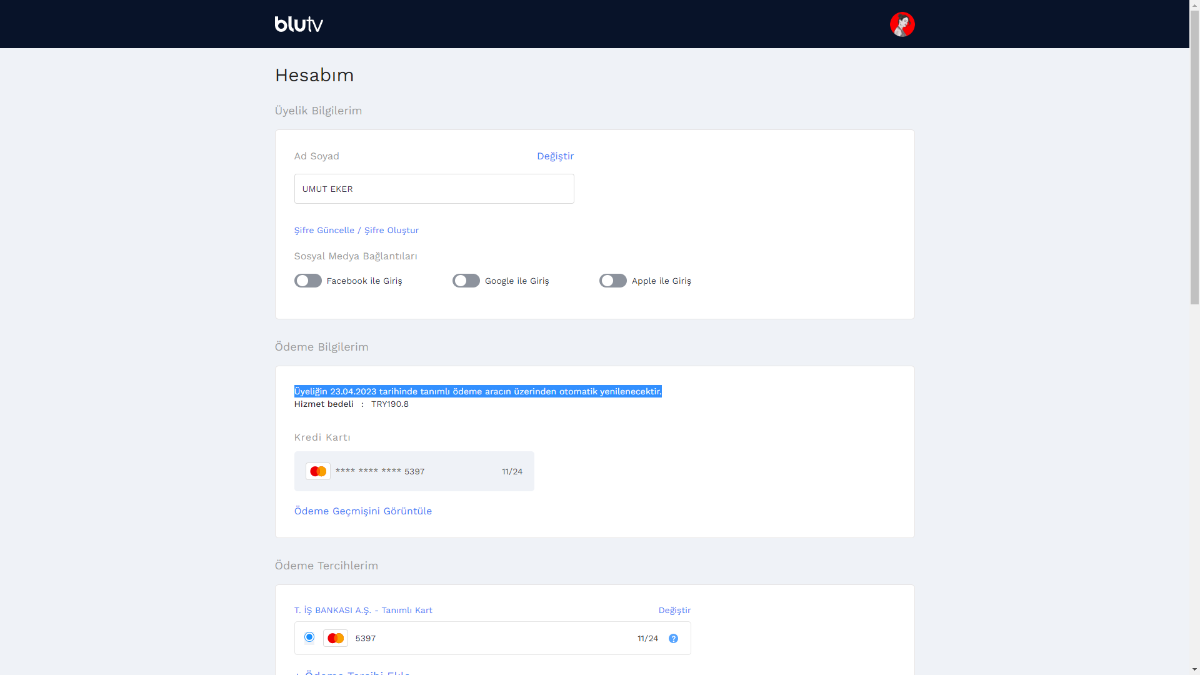Screen dimensions: 1200x675
Task: Click the Mastercard logo in Kredi Kartı box
Action: click(317, 471)
